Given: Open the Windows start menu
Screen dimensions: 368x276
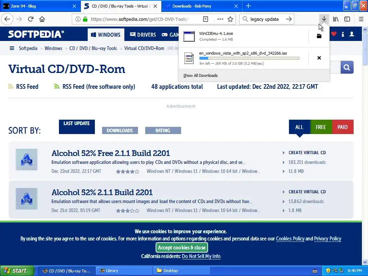Looking at the screenshot, I should (x=17, y=271).
